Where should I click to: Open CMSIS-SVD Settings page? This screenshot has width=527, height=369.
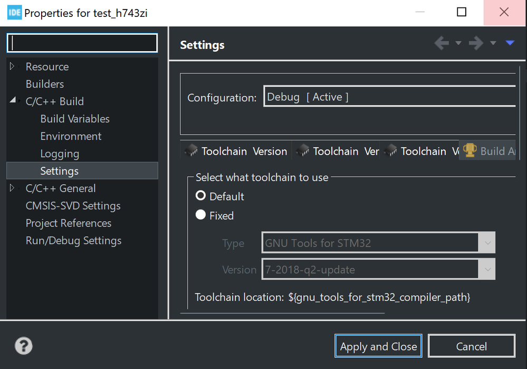coord(73,206)
